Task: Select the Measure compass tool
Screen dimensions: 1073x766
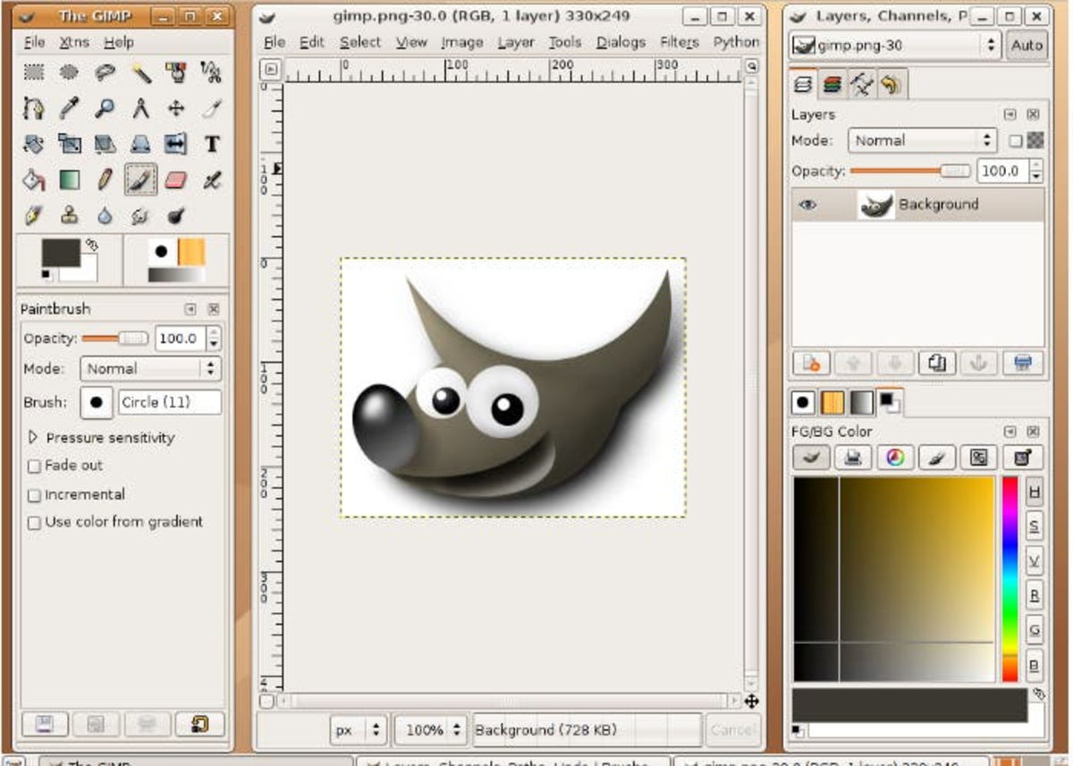Action: click(x=140, y=109)
